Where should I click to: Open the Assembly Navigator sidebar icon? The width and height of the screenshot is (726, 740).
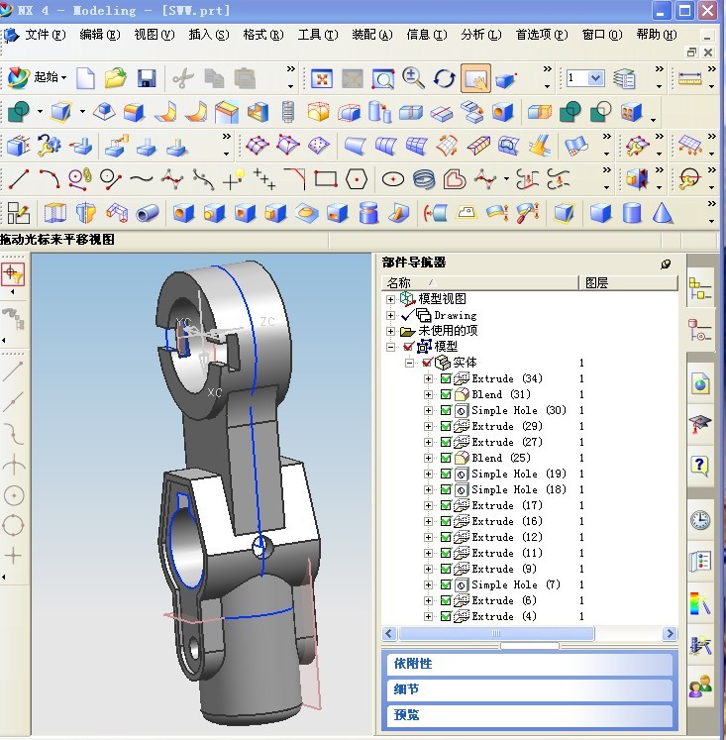point(700,288)
